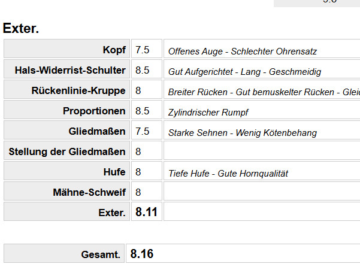This screenshot has height=270, width=360.
Task: Click the Gesamt. overall score 8.16
Action: click(x=142, y=254)
